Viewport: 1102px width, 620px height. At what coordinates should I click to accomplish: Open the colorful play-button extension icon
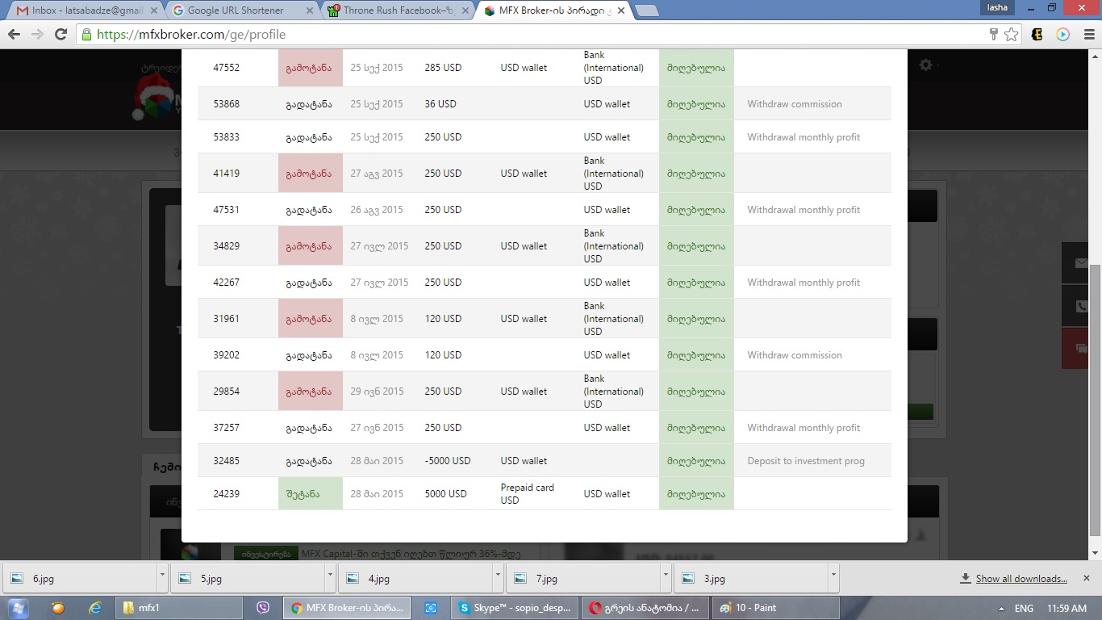tap(1062, 35)
